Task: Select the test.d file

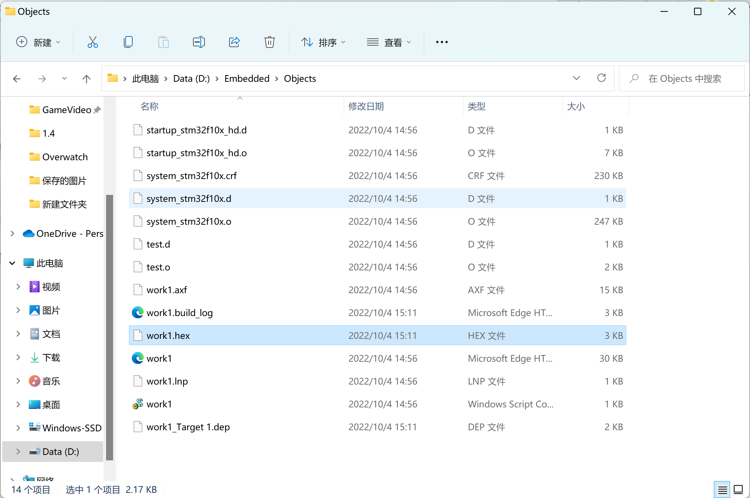Action: tap(378, 244)
